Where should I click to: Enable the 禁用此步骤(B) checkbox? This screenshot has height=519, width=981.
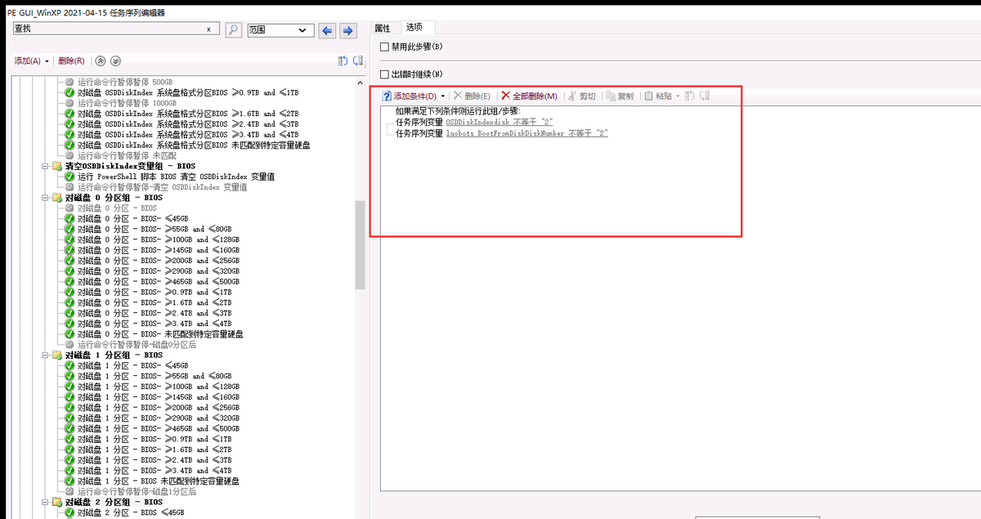pyautogui.click(x=385, y=47)
